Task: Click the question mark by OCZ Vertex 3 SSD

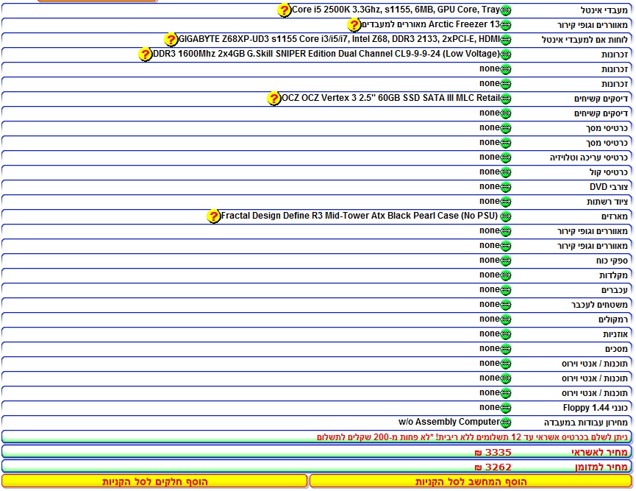Action: 274,99
